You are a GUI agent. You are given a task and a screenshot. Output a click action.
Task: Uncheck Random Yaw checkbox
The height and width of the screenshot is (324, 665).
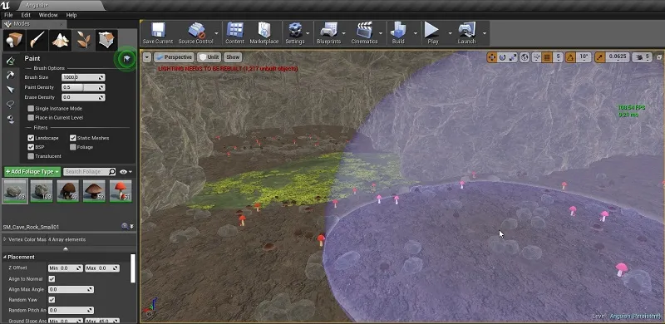52,299
